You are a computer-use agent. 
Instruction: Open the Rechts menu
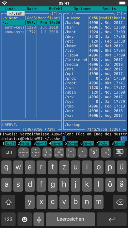click(x=109, y=9)
